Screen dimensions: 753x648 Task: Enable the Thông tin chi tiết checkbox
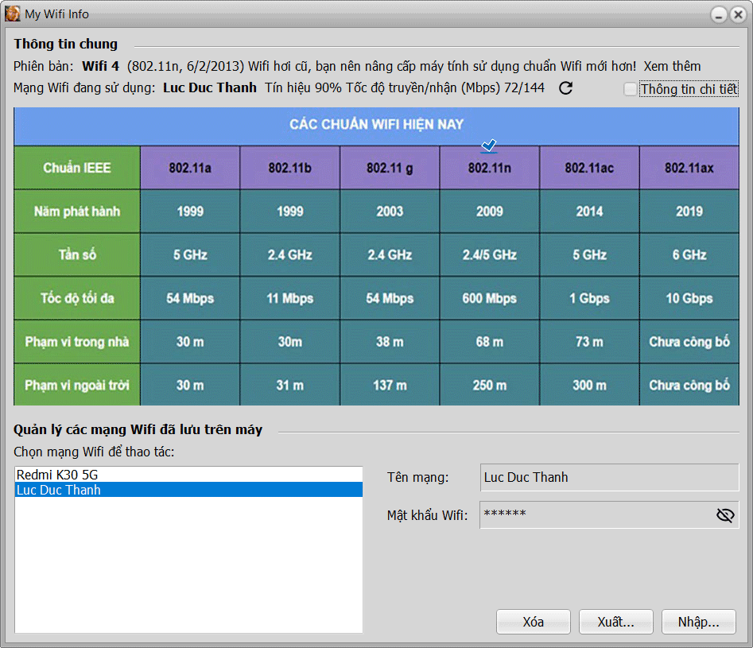pyautogui.click(x=631, y=89)
